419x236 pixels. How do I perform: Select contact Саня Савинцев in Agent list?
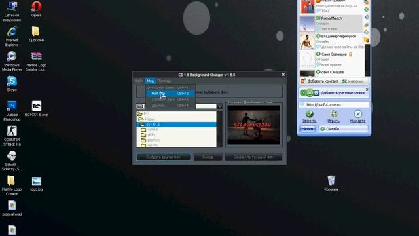[x=331, y=59]
